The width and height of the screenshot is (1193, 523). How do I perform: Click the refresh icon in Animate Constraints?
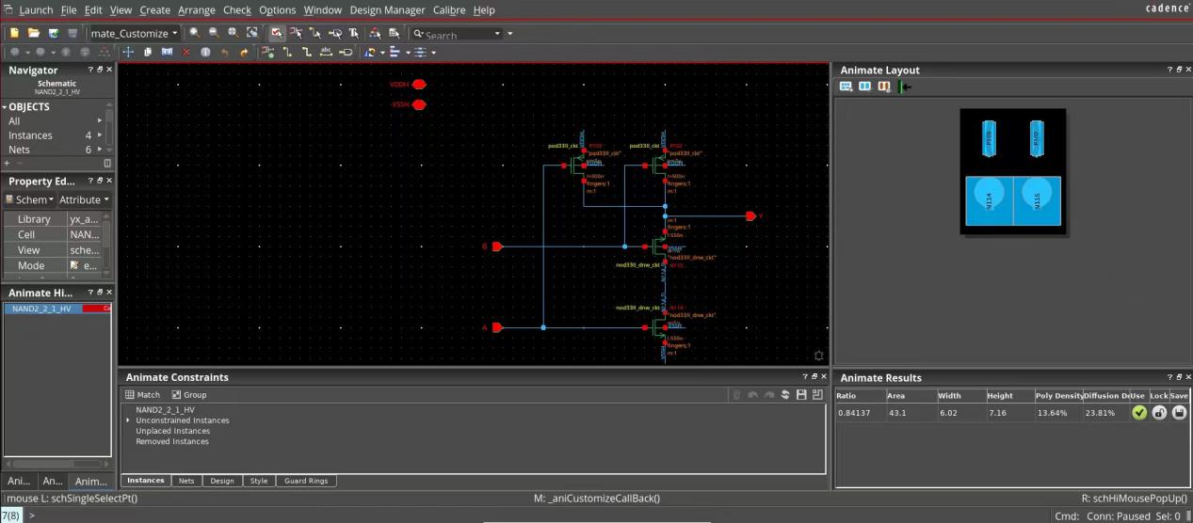pyautogui.click(x=785, y=395)
